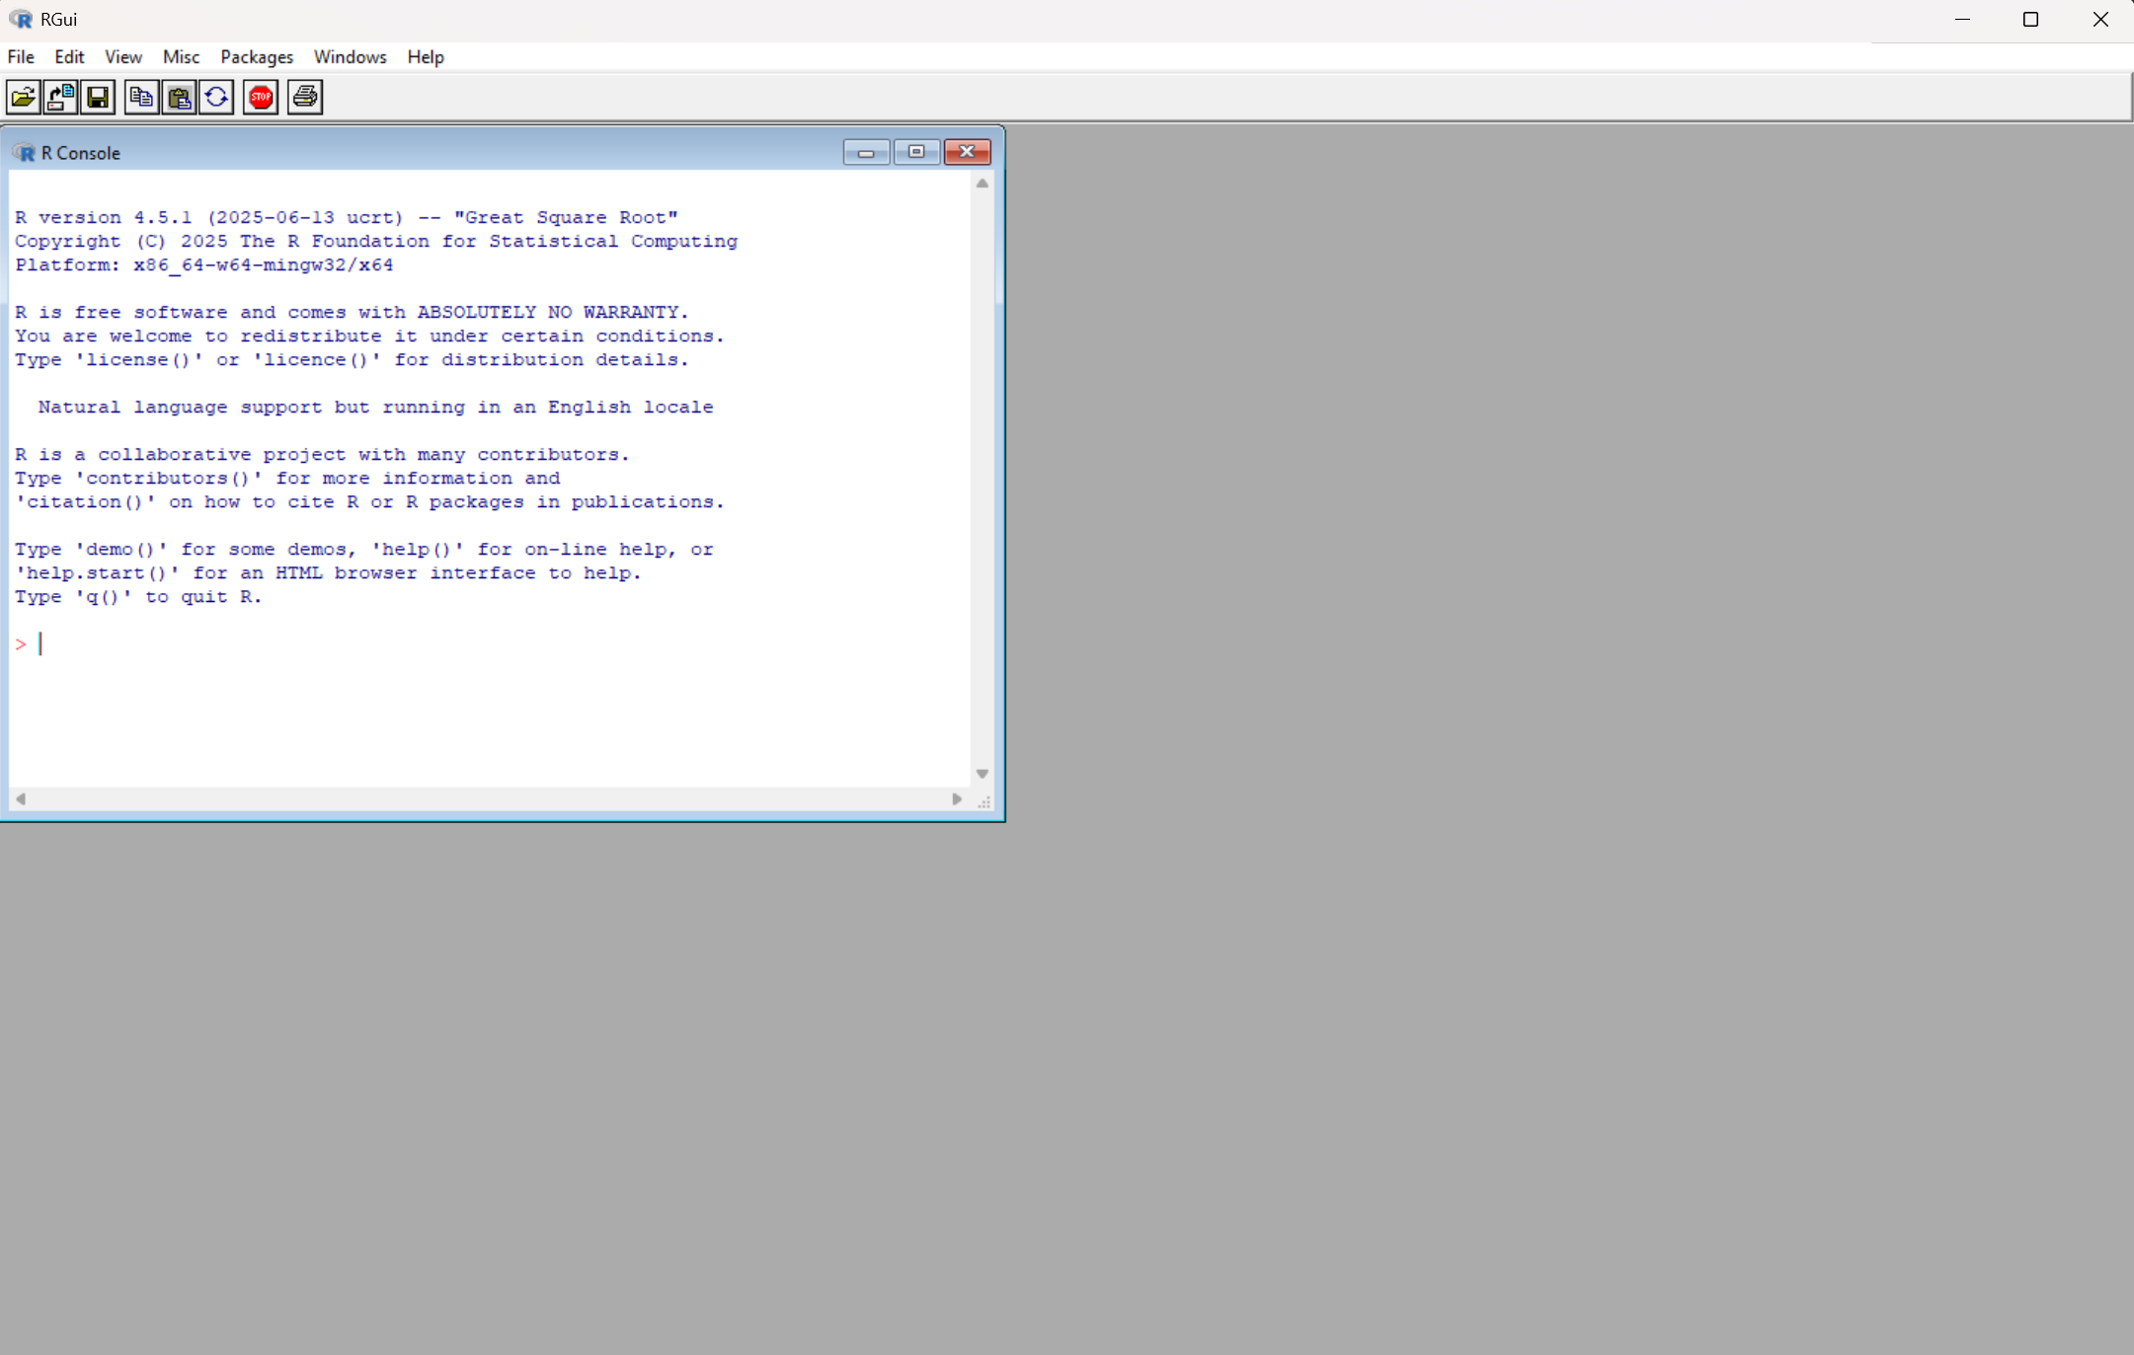Open the Misc menu
Viewport: 2134px width, 1355px height.
(181, 56)
